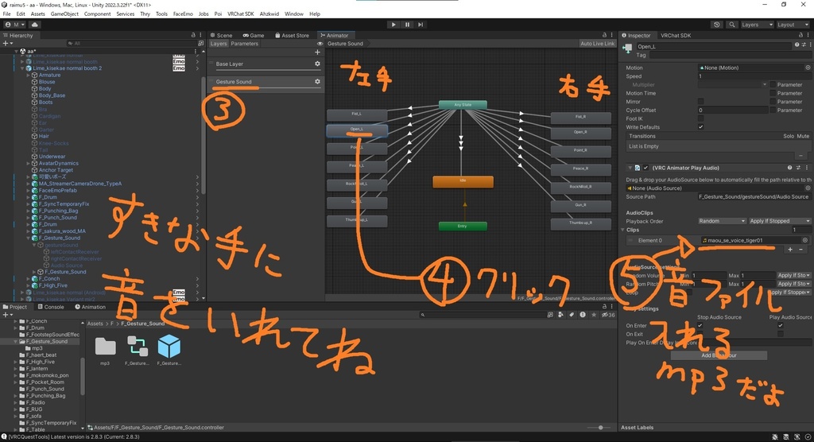Click the cloud services icon
The width and height of the screenshot is (814, 442).
coord(35,25)
